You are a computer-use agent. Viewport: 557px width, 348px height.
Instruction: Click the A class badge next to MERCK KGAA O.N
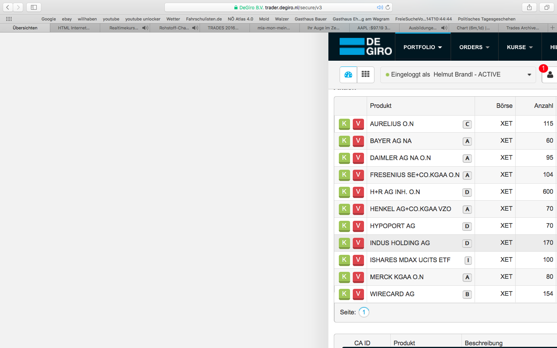tap(467, 277)
